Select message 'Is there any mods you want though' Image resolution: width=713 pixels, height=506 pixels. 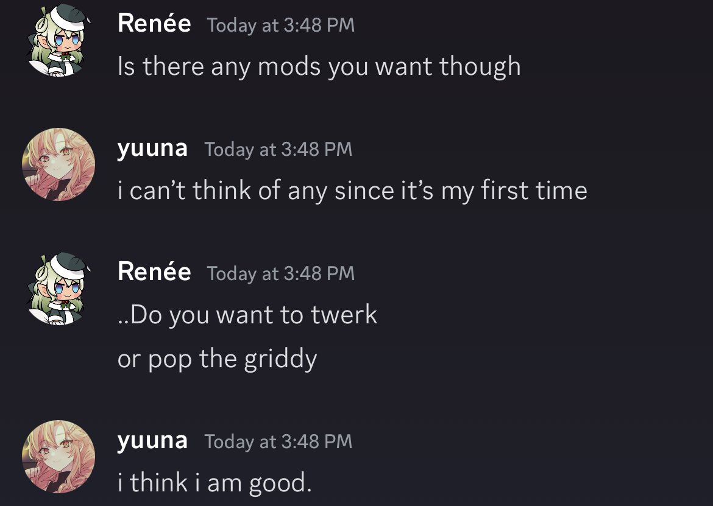pos(319,66)
